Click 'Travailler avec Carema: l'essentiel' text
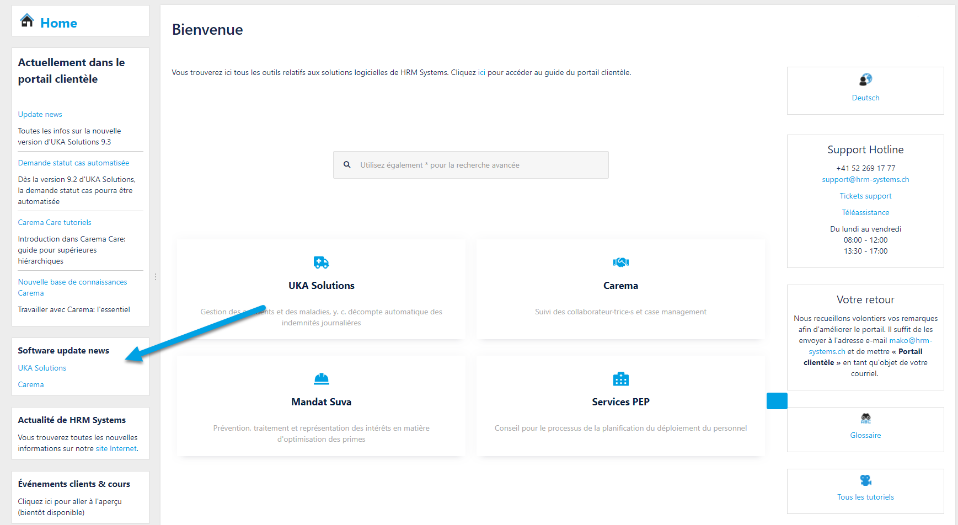The width and height of the screenshot is (958, 525). [74, 309]
